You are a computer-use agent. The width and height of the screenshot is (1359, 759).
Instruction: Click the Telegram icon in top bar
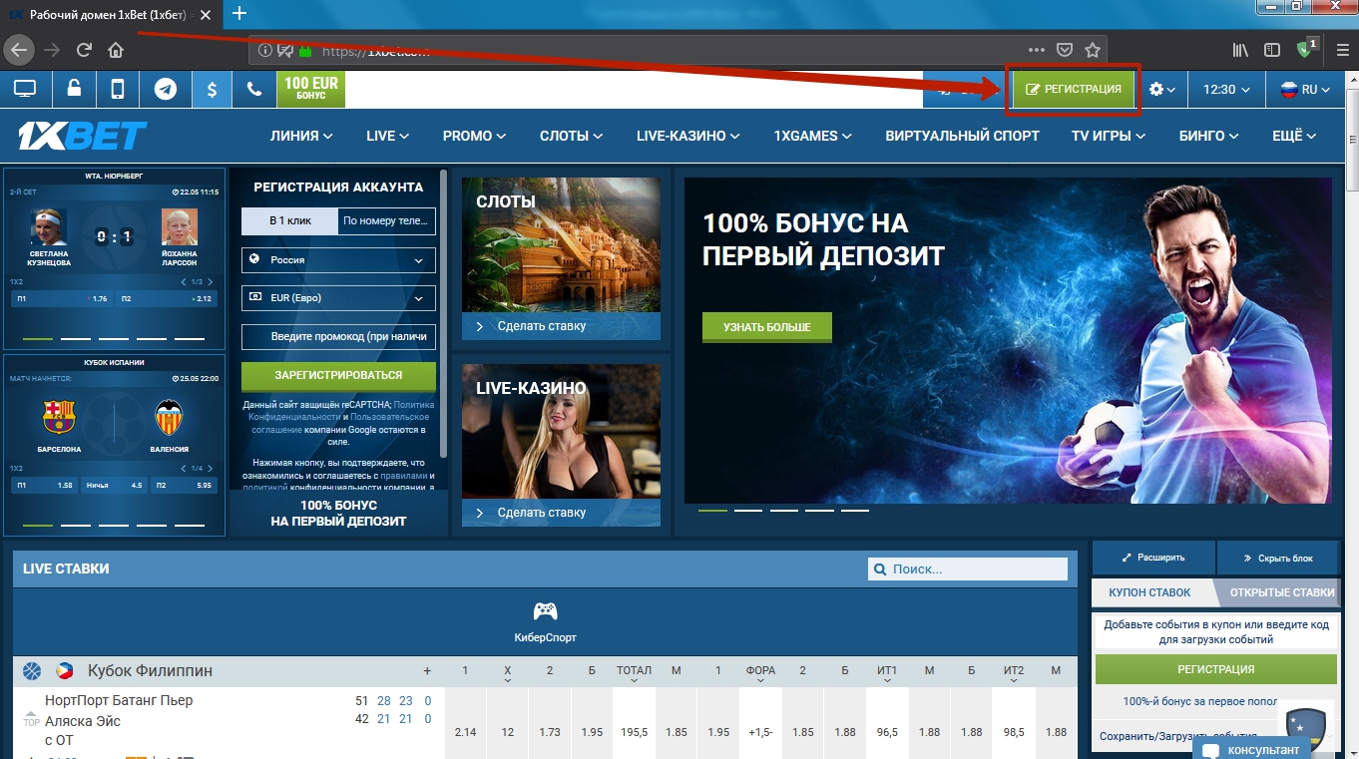[x=166, y=90]
